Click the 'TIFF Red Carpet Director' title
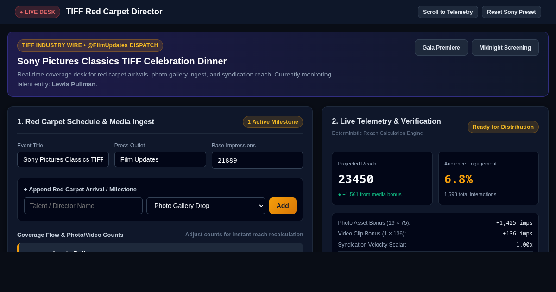The image size is (556, 292). pos(114,12)
